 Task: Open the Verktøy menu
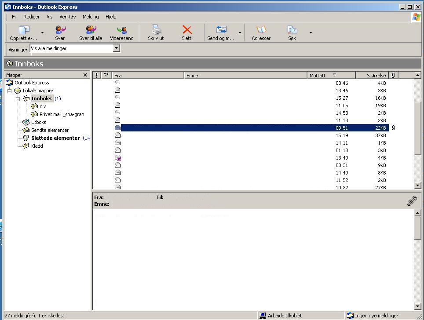click(x=67, y=17)
